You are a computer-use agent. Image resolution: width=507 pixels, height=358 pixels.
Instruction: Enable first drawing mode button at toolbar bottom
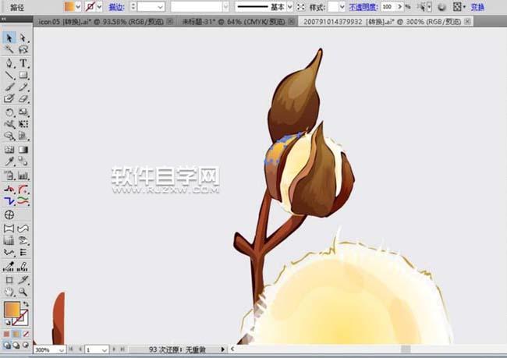pos(6,345)
